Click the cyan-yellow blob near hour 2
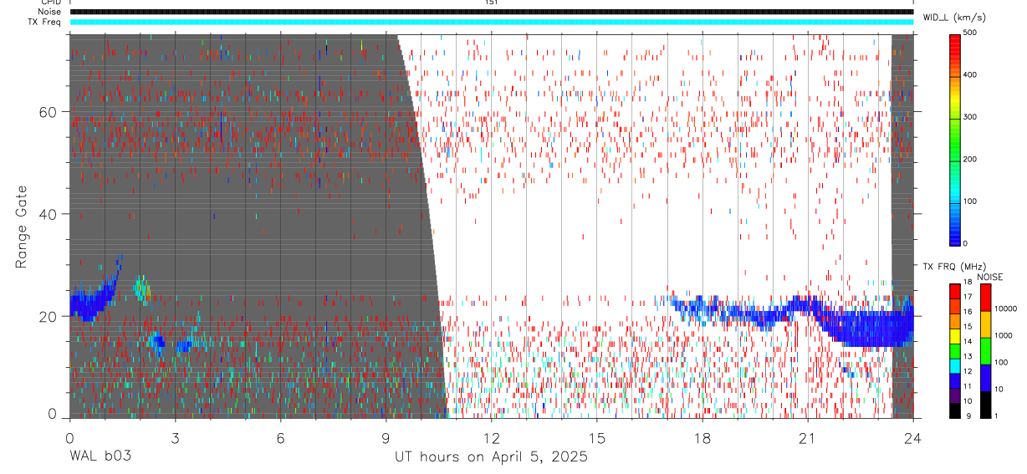 (141, 288)
